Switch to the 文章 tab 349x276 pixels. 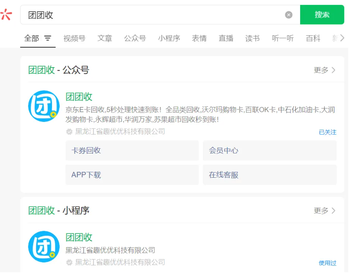tap(105, 38)
